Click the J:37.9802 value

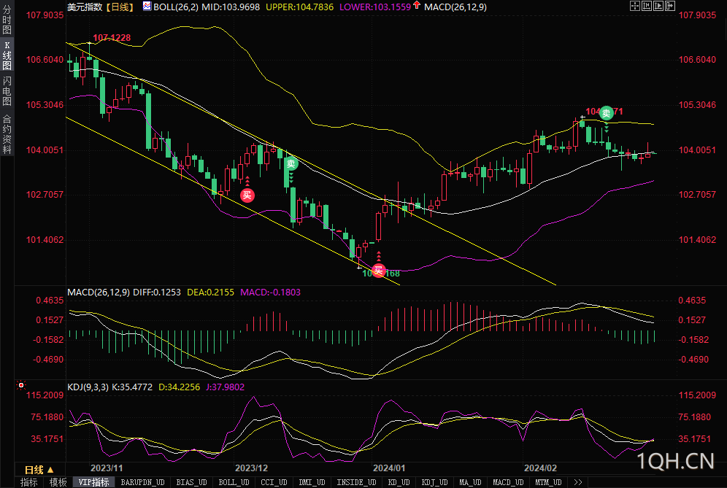[225, 387]
